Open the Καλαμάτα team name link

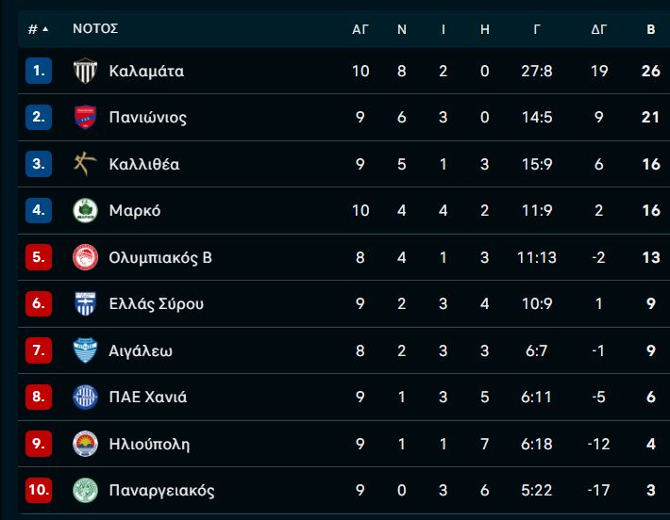point(146,71)
